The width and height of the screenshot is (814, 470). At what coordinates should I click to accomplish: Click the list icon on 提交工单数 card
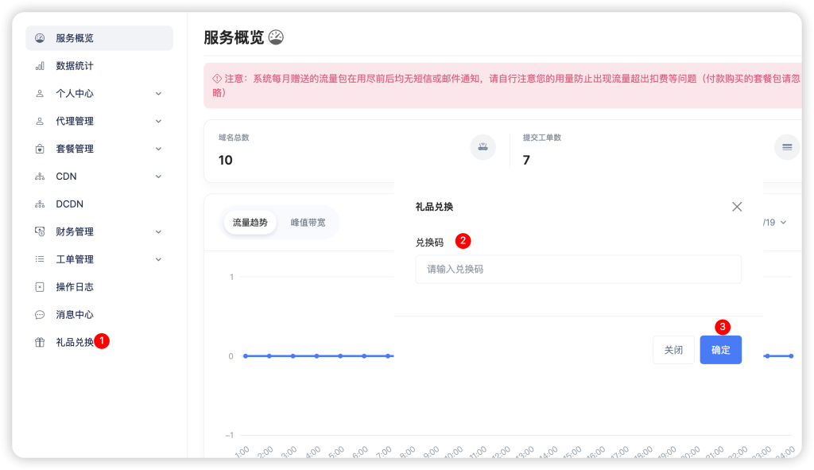point(786,146)
